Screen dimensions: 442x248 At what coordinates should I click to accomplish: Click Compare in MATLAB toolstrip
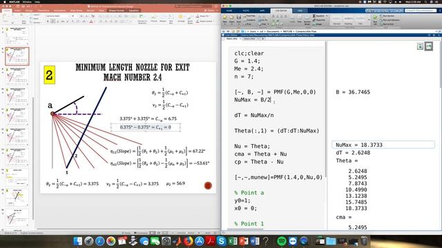click(249, 20)
